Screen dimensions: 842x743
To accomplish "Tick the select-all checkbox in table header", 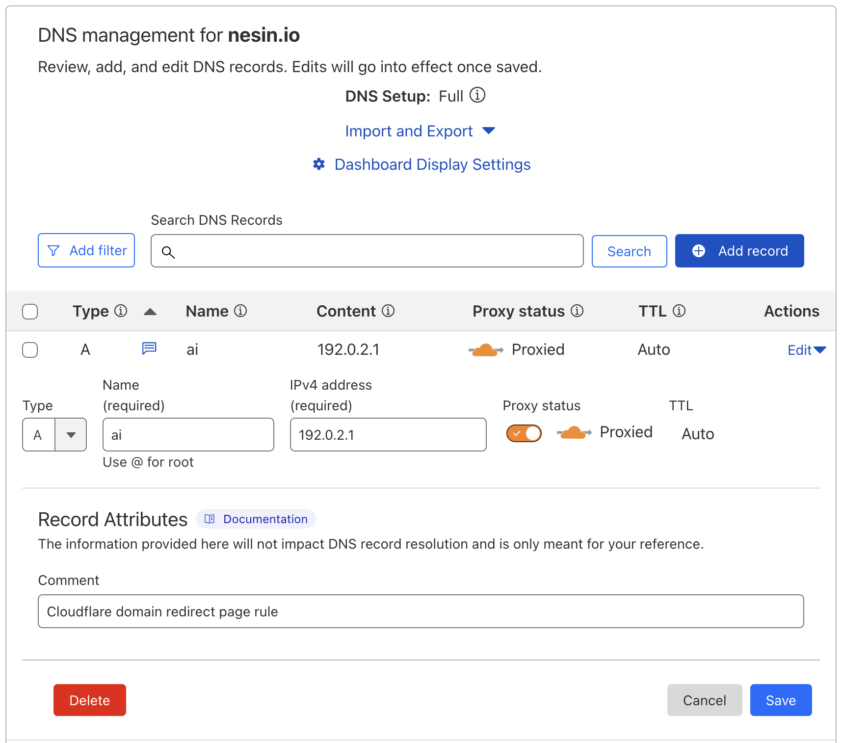I will click(x=30, y=312).
